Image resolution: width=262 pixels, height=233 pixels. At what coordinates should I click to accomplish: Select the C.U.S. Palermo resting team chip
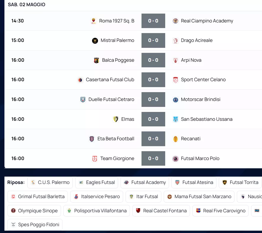pyautogui.click(x=50, y=183)
